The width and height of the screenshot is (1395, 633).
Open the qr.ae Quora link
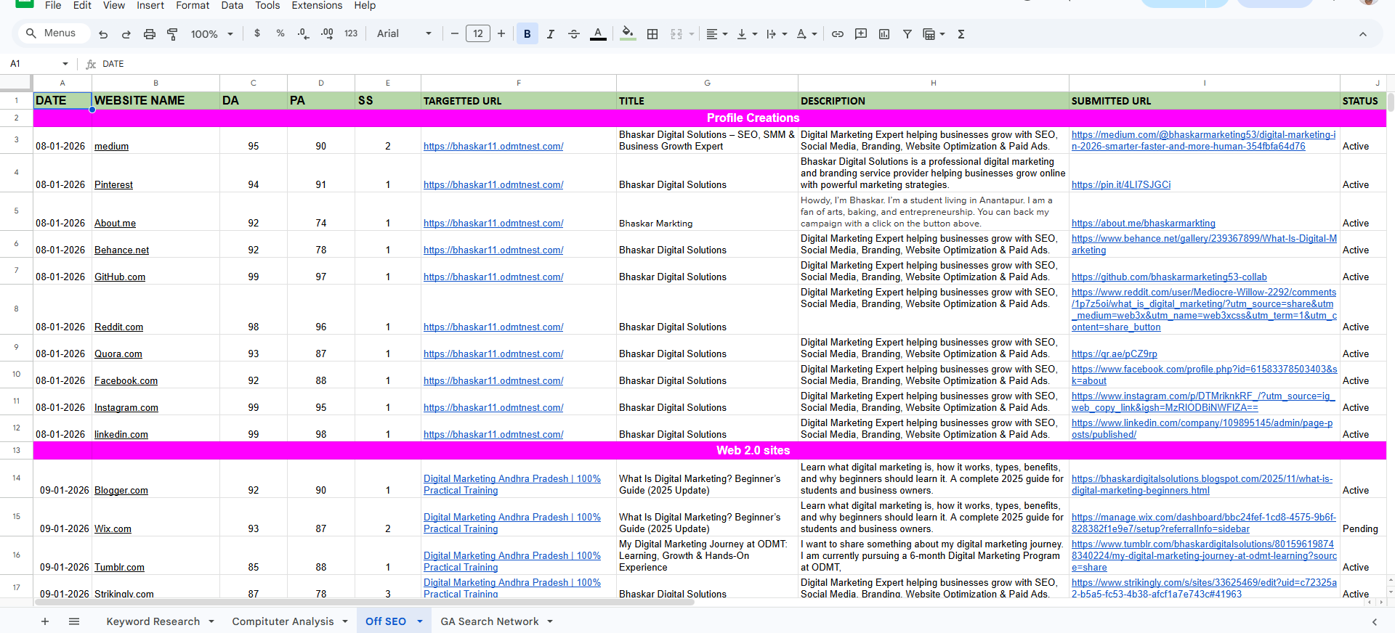[x=1115, y=354]
